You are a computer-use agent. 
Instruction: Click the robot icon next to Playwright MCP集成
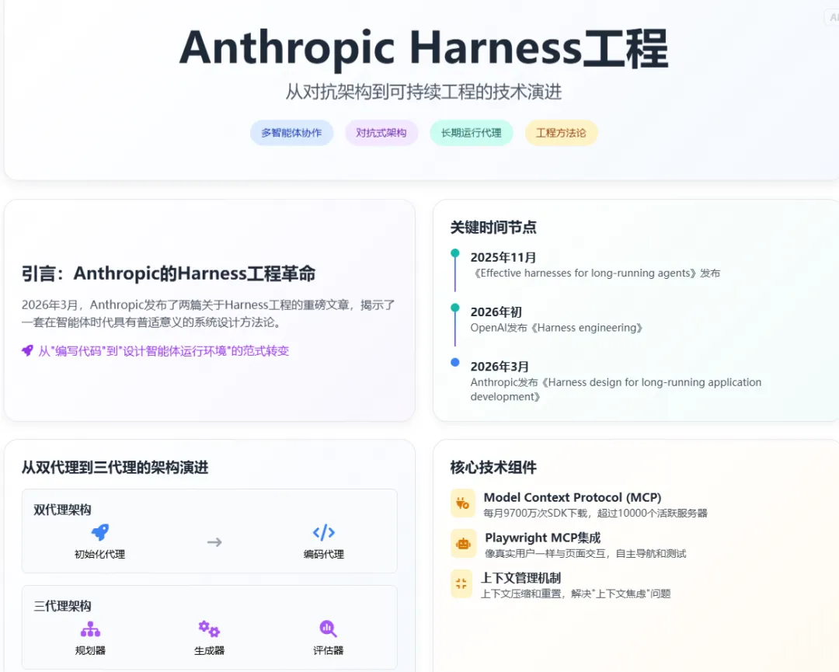pyautogui.click(x=463, y=544)
